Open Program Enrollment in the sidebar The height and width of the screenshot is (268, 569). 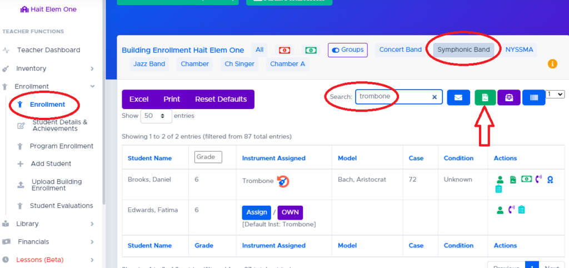coord(61,146)
